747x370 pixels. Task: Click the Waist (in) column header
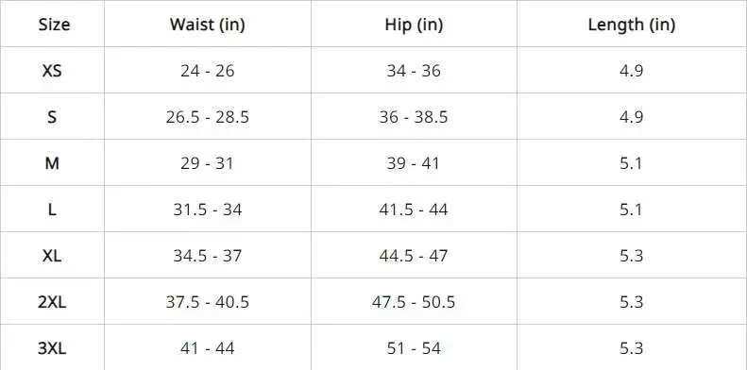[207, 25]
